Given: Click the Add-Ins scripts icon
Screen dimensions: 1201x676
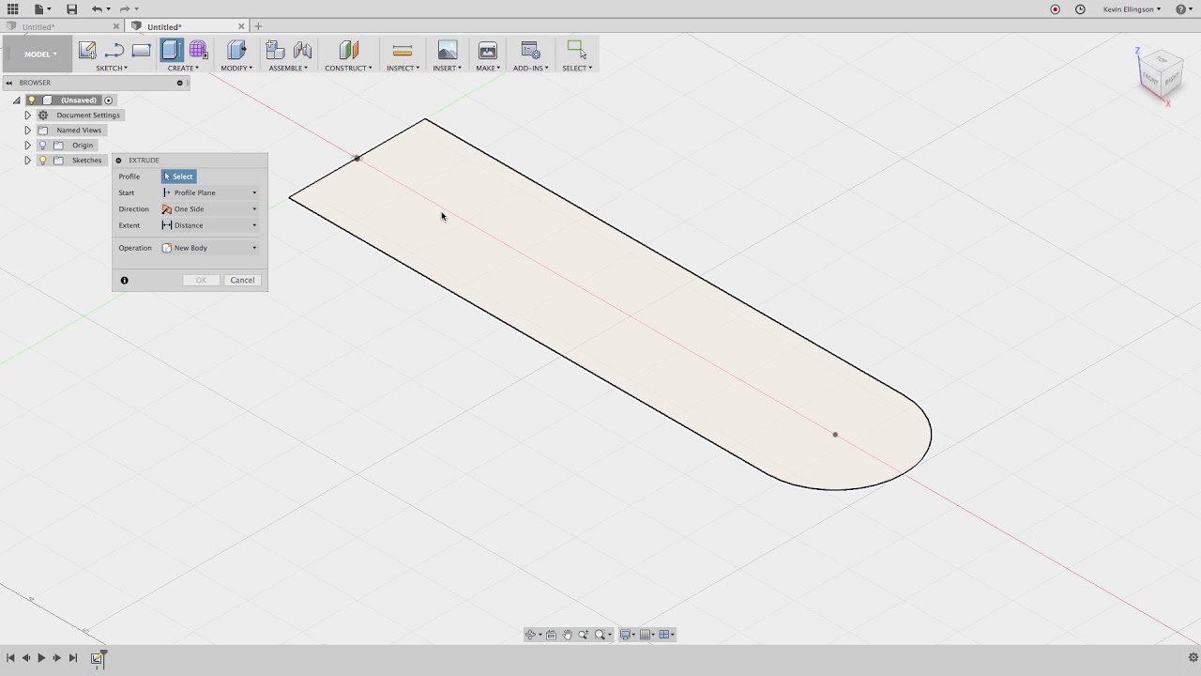Looking at the screenshot, I should 530,51.
